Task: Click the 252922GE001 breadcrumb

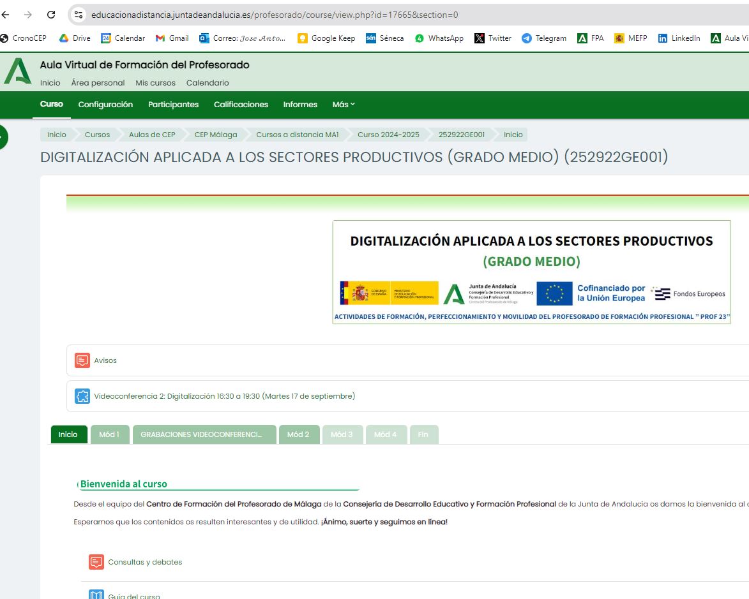Action: click(462, 135)
